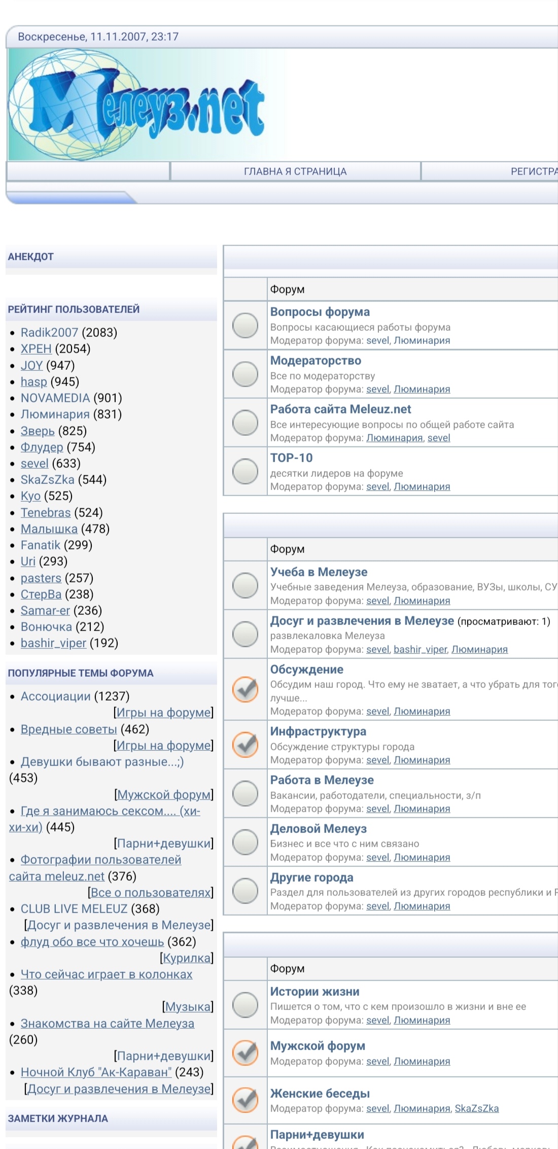Open the Курилка category link
The width and height of the screenshot is (558, 1149).
pyautogui.click(x=186, y=958)
